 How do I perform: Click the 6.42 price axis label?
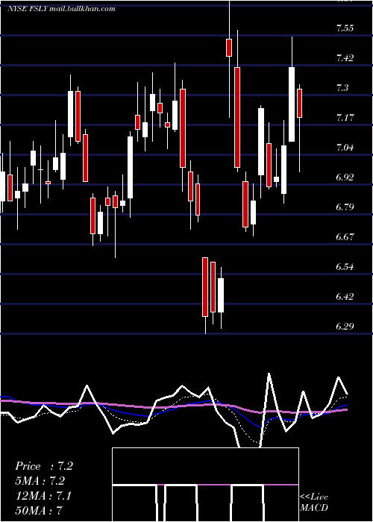coord(345,296)
